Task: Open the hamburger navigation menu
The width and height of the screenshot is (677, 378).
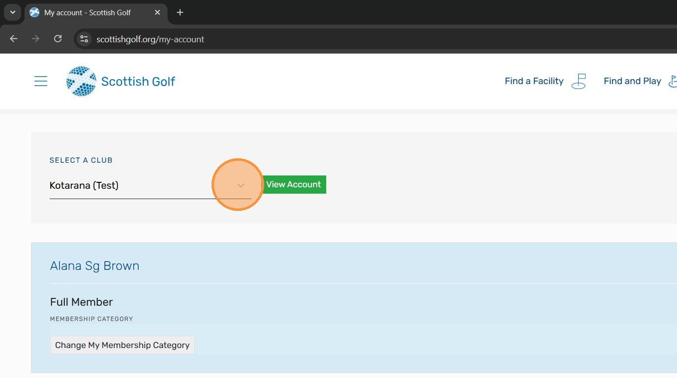Action: (41, 81)
